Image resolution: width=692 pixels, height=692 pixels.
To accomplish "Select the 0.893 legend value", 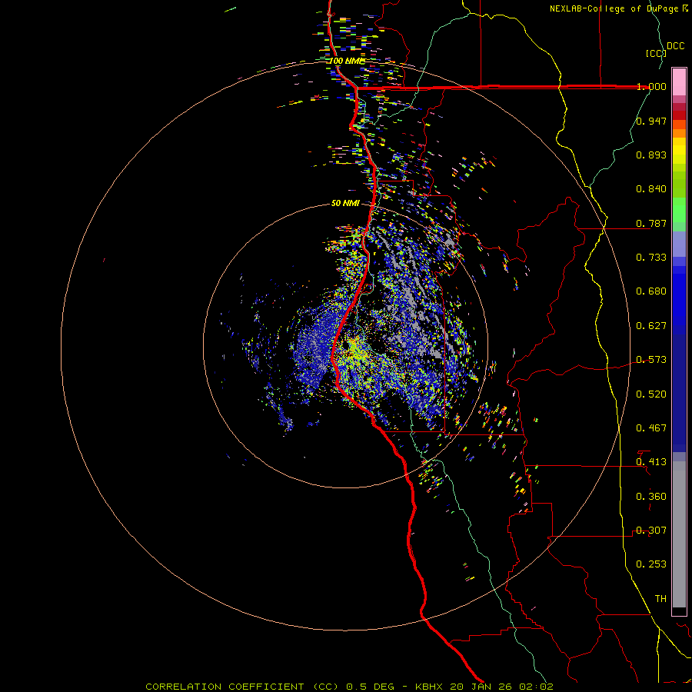I will coord(651,155).
